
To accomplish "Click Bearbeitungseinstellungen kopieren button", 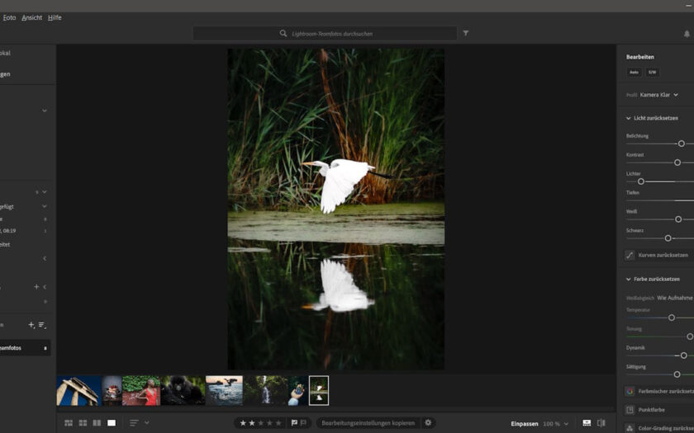I will coord(368,423).
